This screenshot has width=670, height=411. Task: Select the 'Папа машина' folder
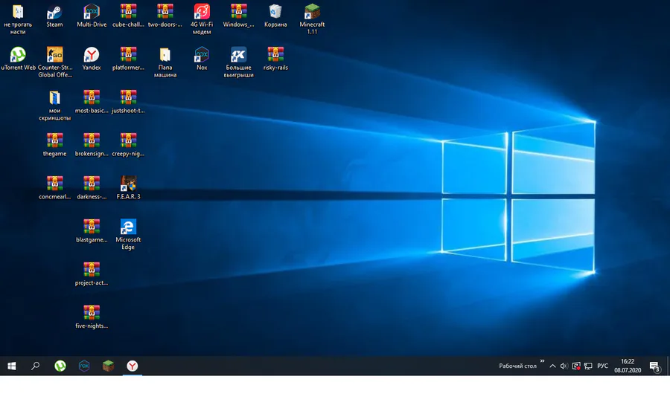[x=165, y=62]
